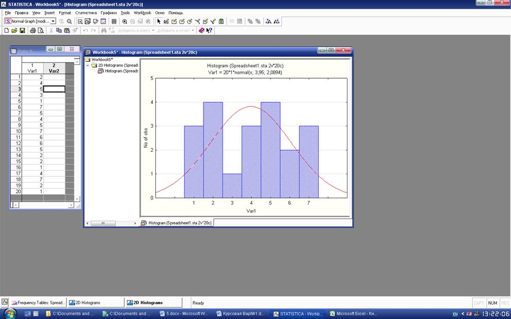Select the arrow pointer selection tool
Viewport: 511px width, 319px height.
159,22
